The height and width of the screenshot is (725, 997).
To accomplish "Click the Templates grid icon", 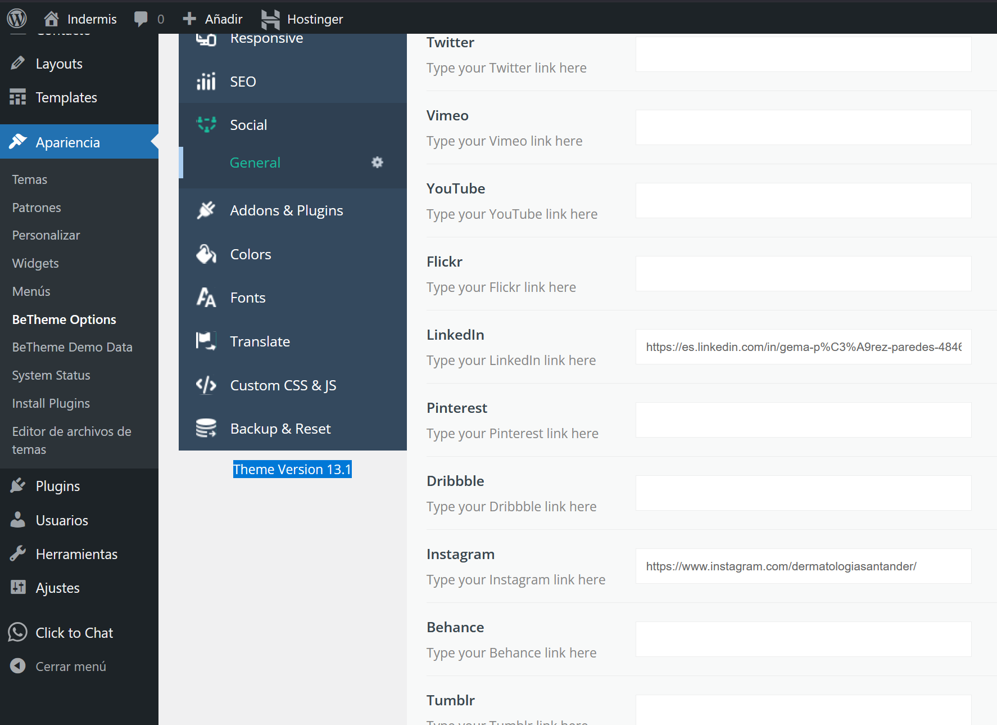I will (x=17, y=97).
